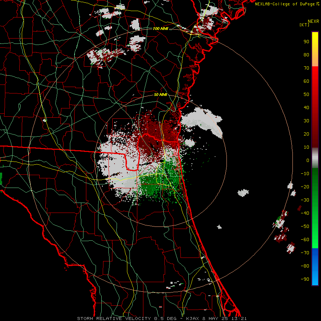
Task: Click the 60 scale label
Action: click(x=306, y=81)
